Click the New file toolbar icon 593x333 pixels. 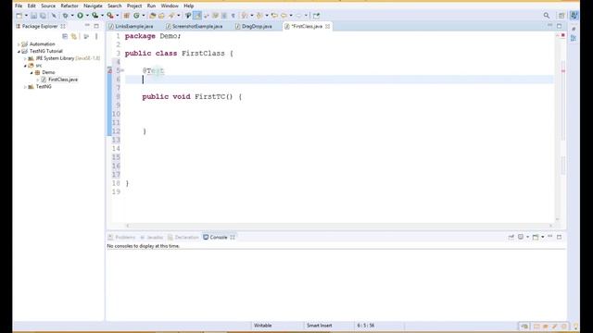tap(19, 16)
